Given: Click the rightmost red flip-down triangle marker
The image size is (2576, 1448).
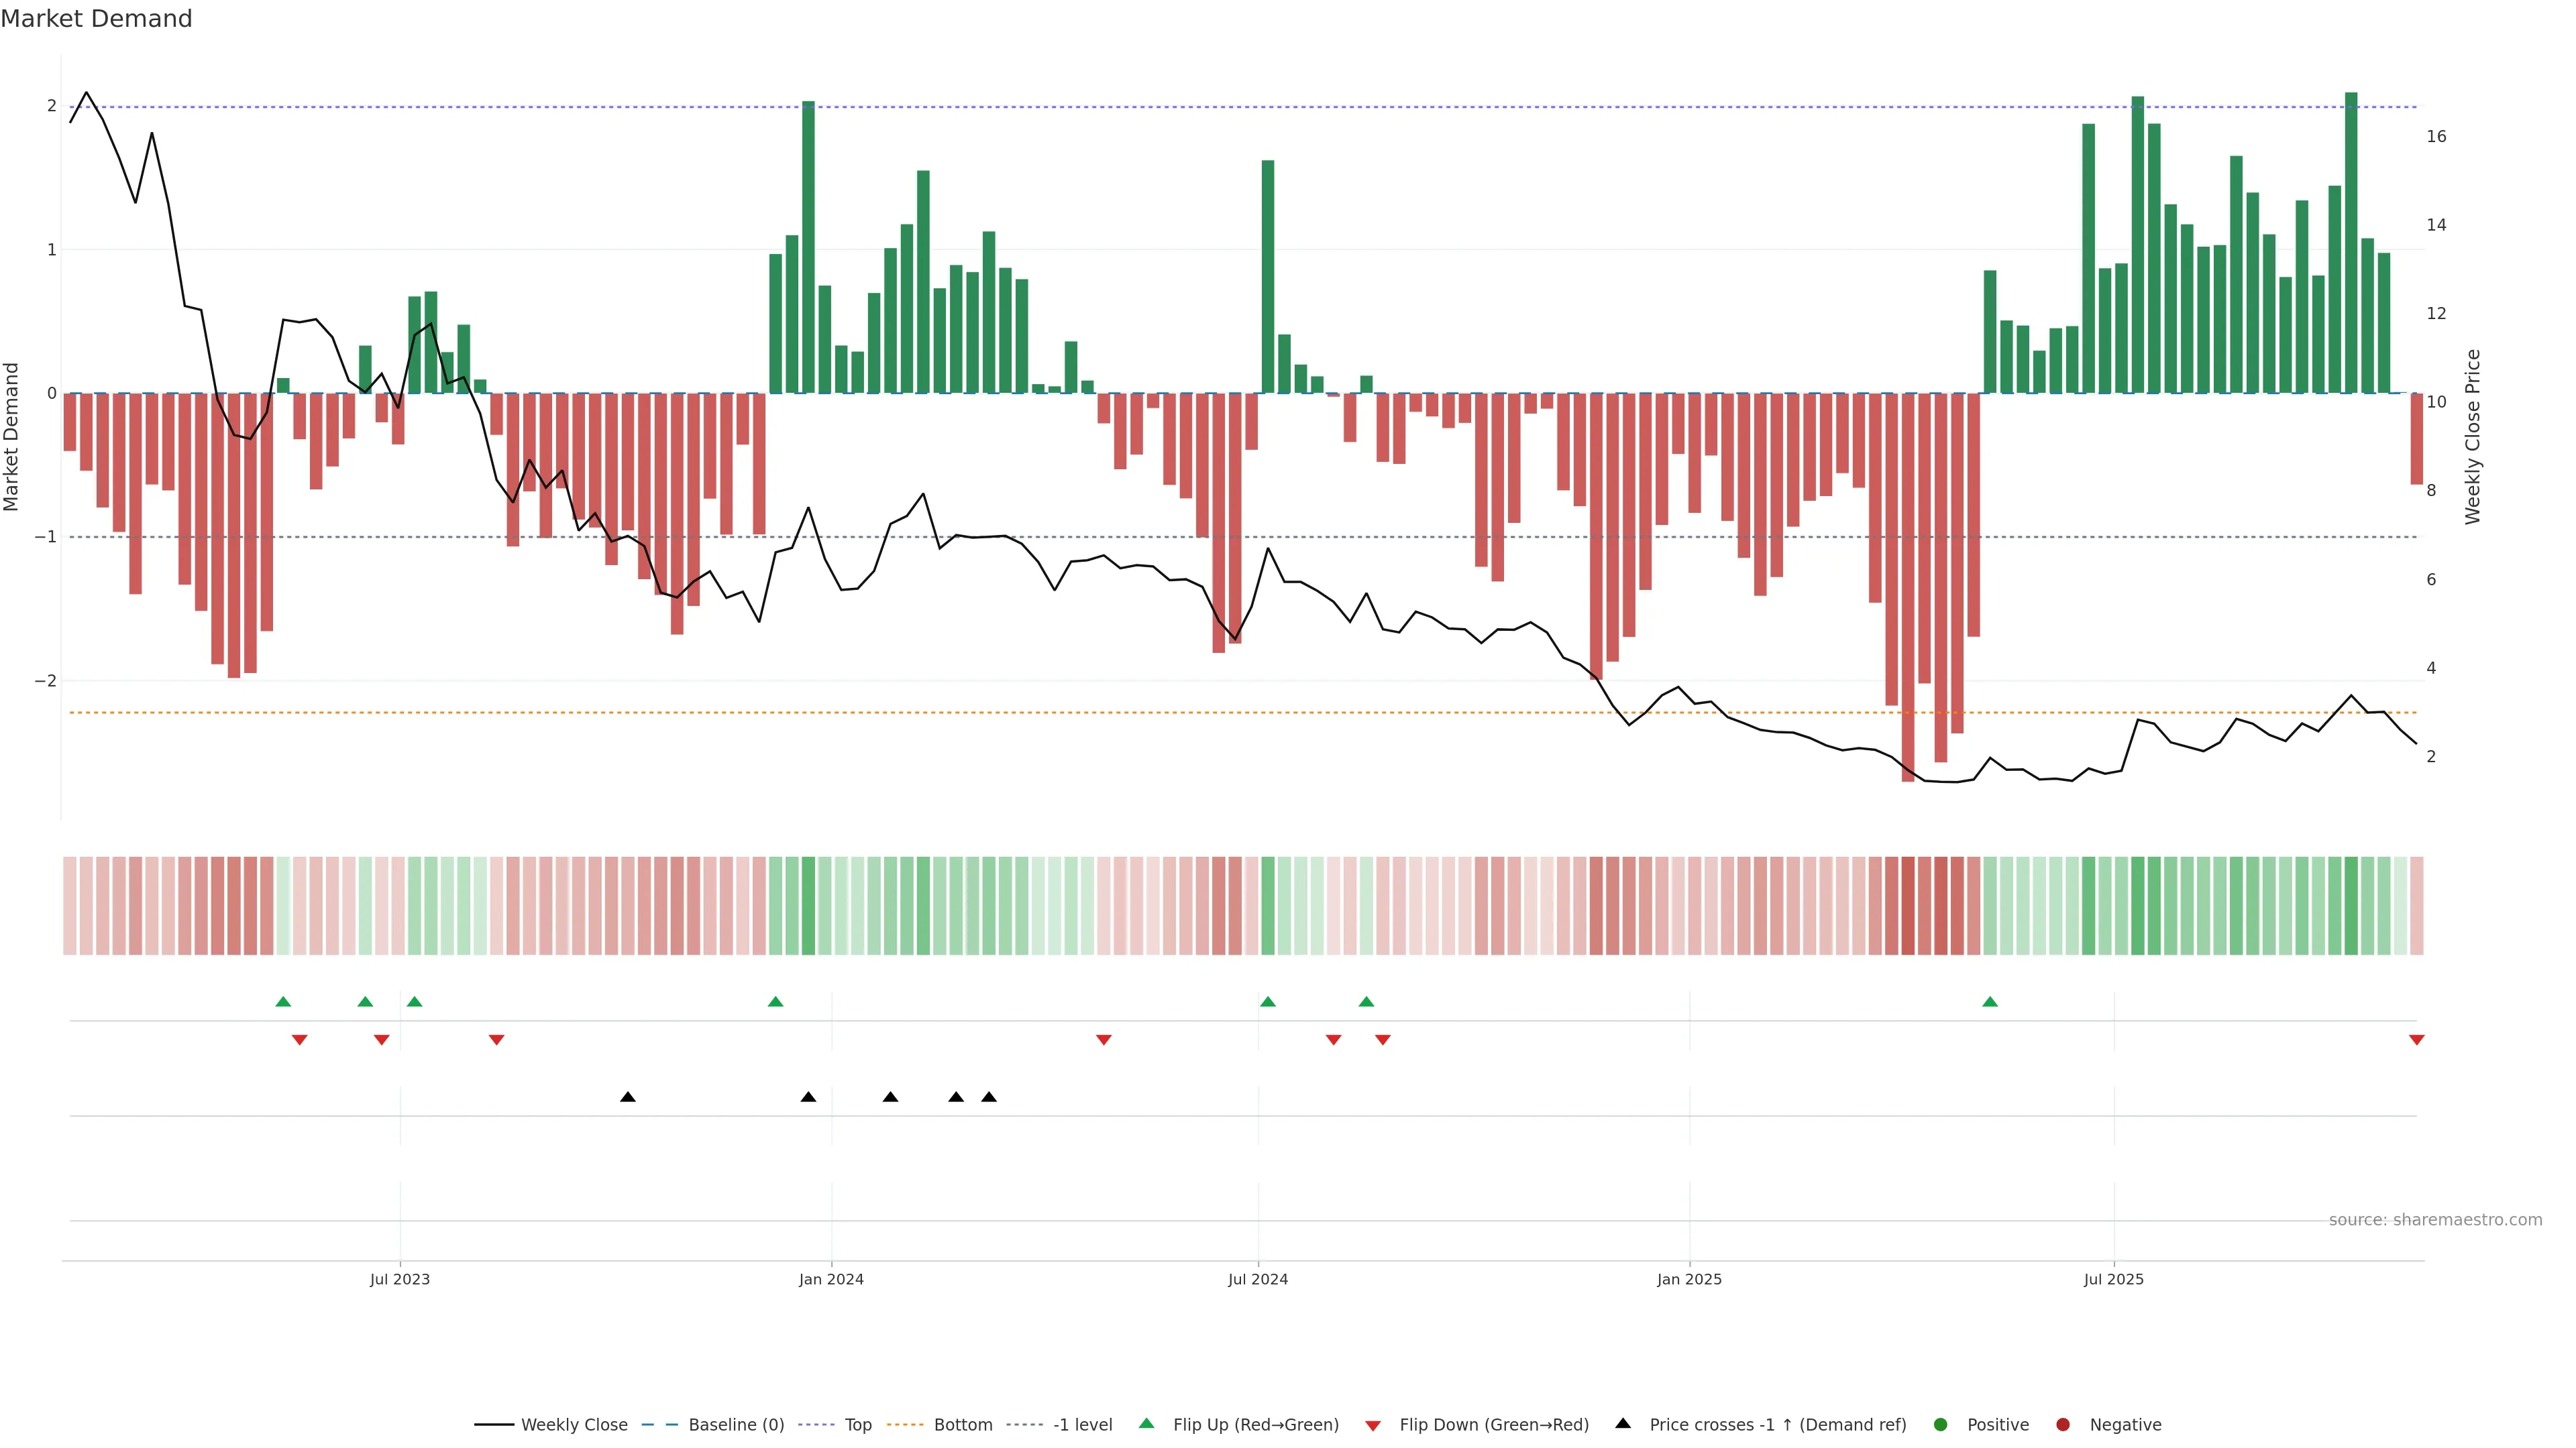Looking at the screenshot, I should tap(2417, 1040).
